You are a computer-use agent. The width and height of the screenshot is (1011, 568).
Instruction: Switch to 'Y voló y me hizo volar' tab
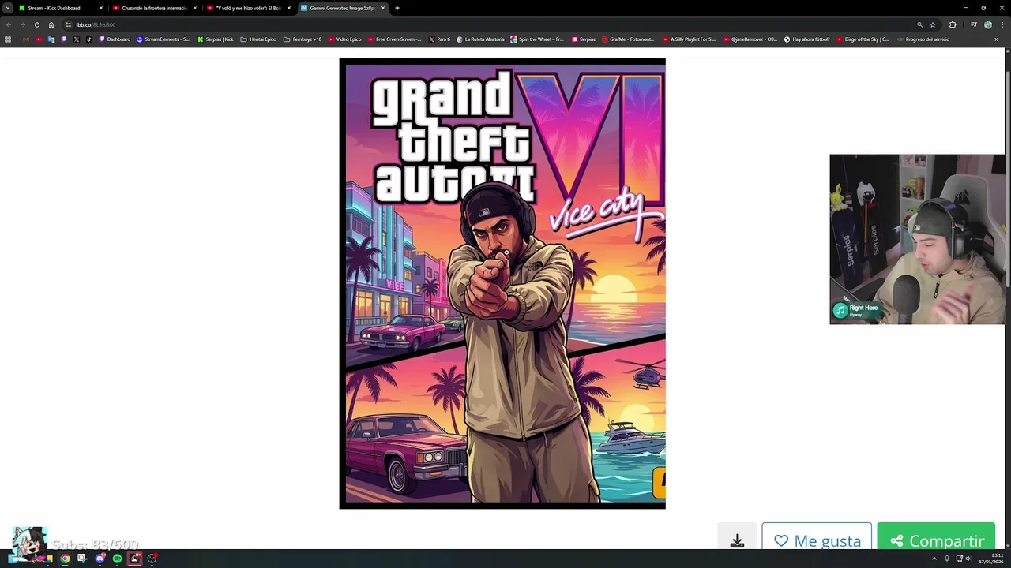point(248,8)
